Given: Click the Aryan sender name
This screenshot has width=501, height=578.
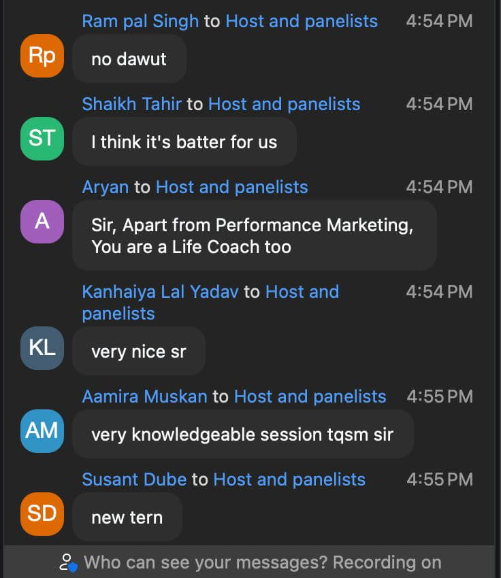Looking at the screenshot, I should [x=106, y=187].
